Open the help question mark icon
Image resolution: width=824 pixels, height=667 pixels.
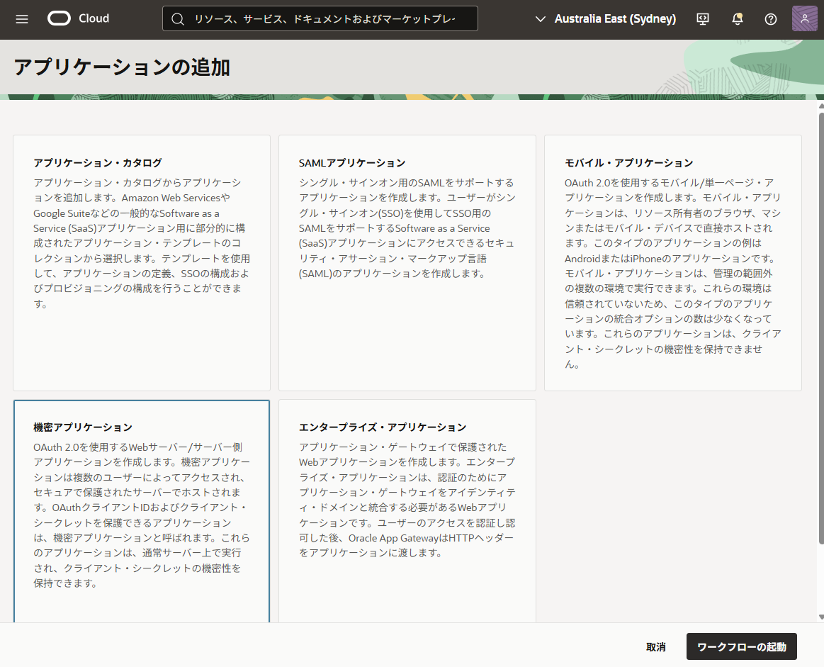(x=771, y=18)
